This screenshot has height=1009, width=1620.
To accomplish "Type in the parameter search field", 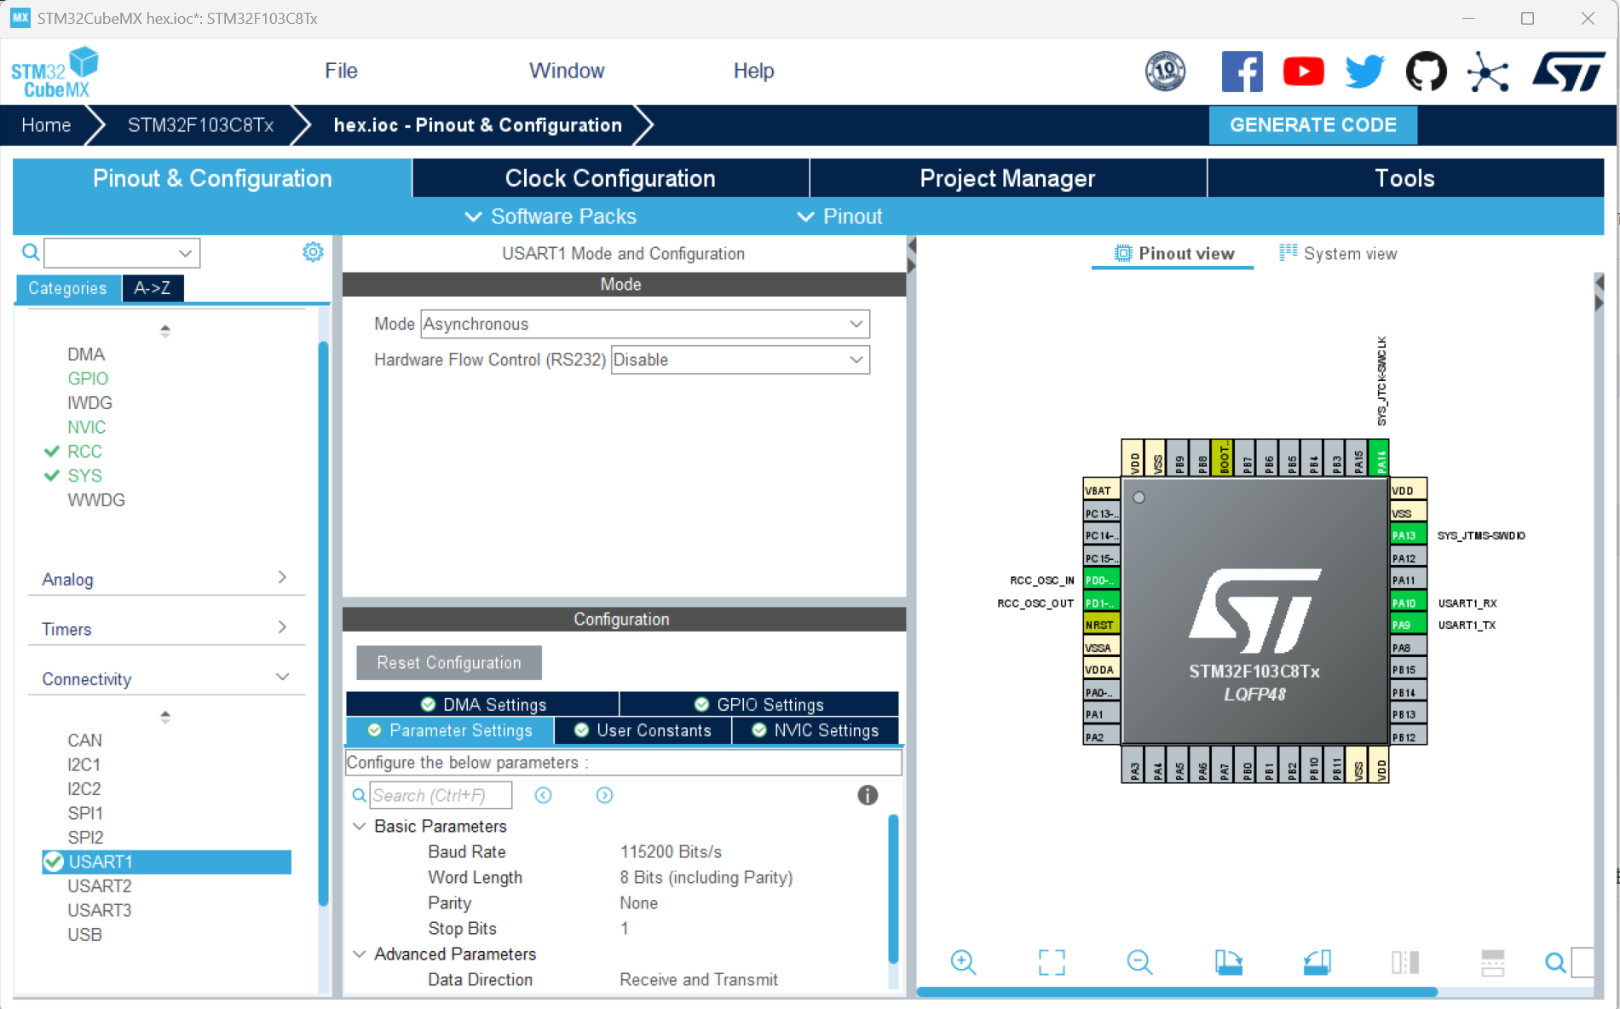I will 439,795.
